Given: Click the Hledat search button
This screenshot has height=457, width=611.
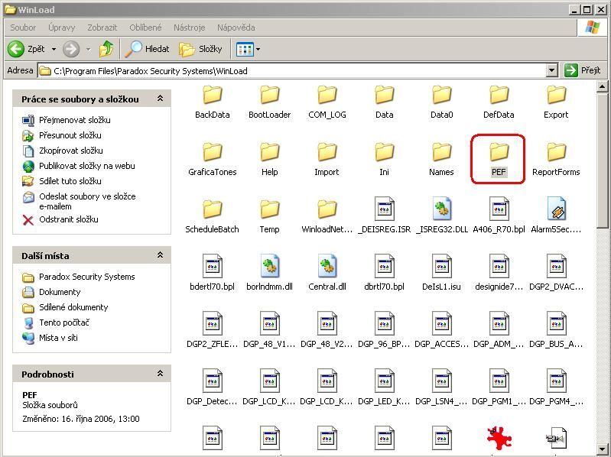Looking at the screenshot, I should (148, 49).
